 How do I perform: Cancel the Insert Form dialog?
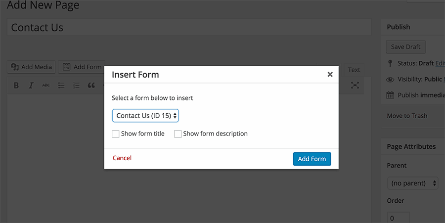pos(122,158)
